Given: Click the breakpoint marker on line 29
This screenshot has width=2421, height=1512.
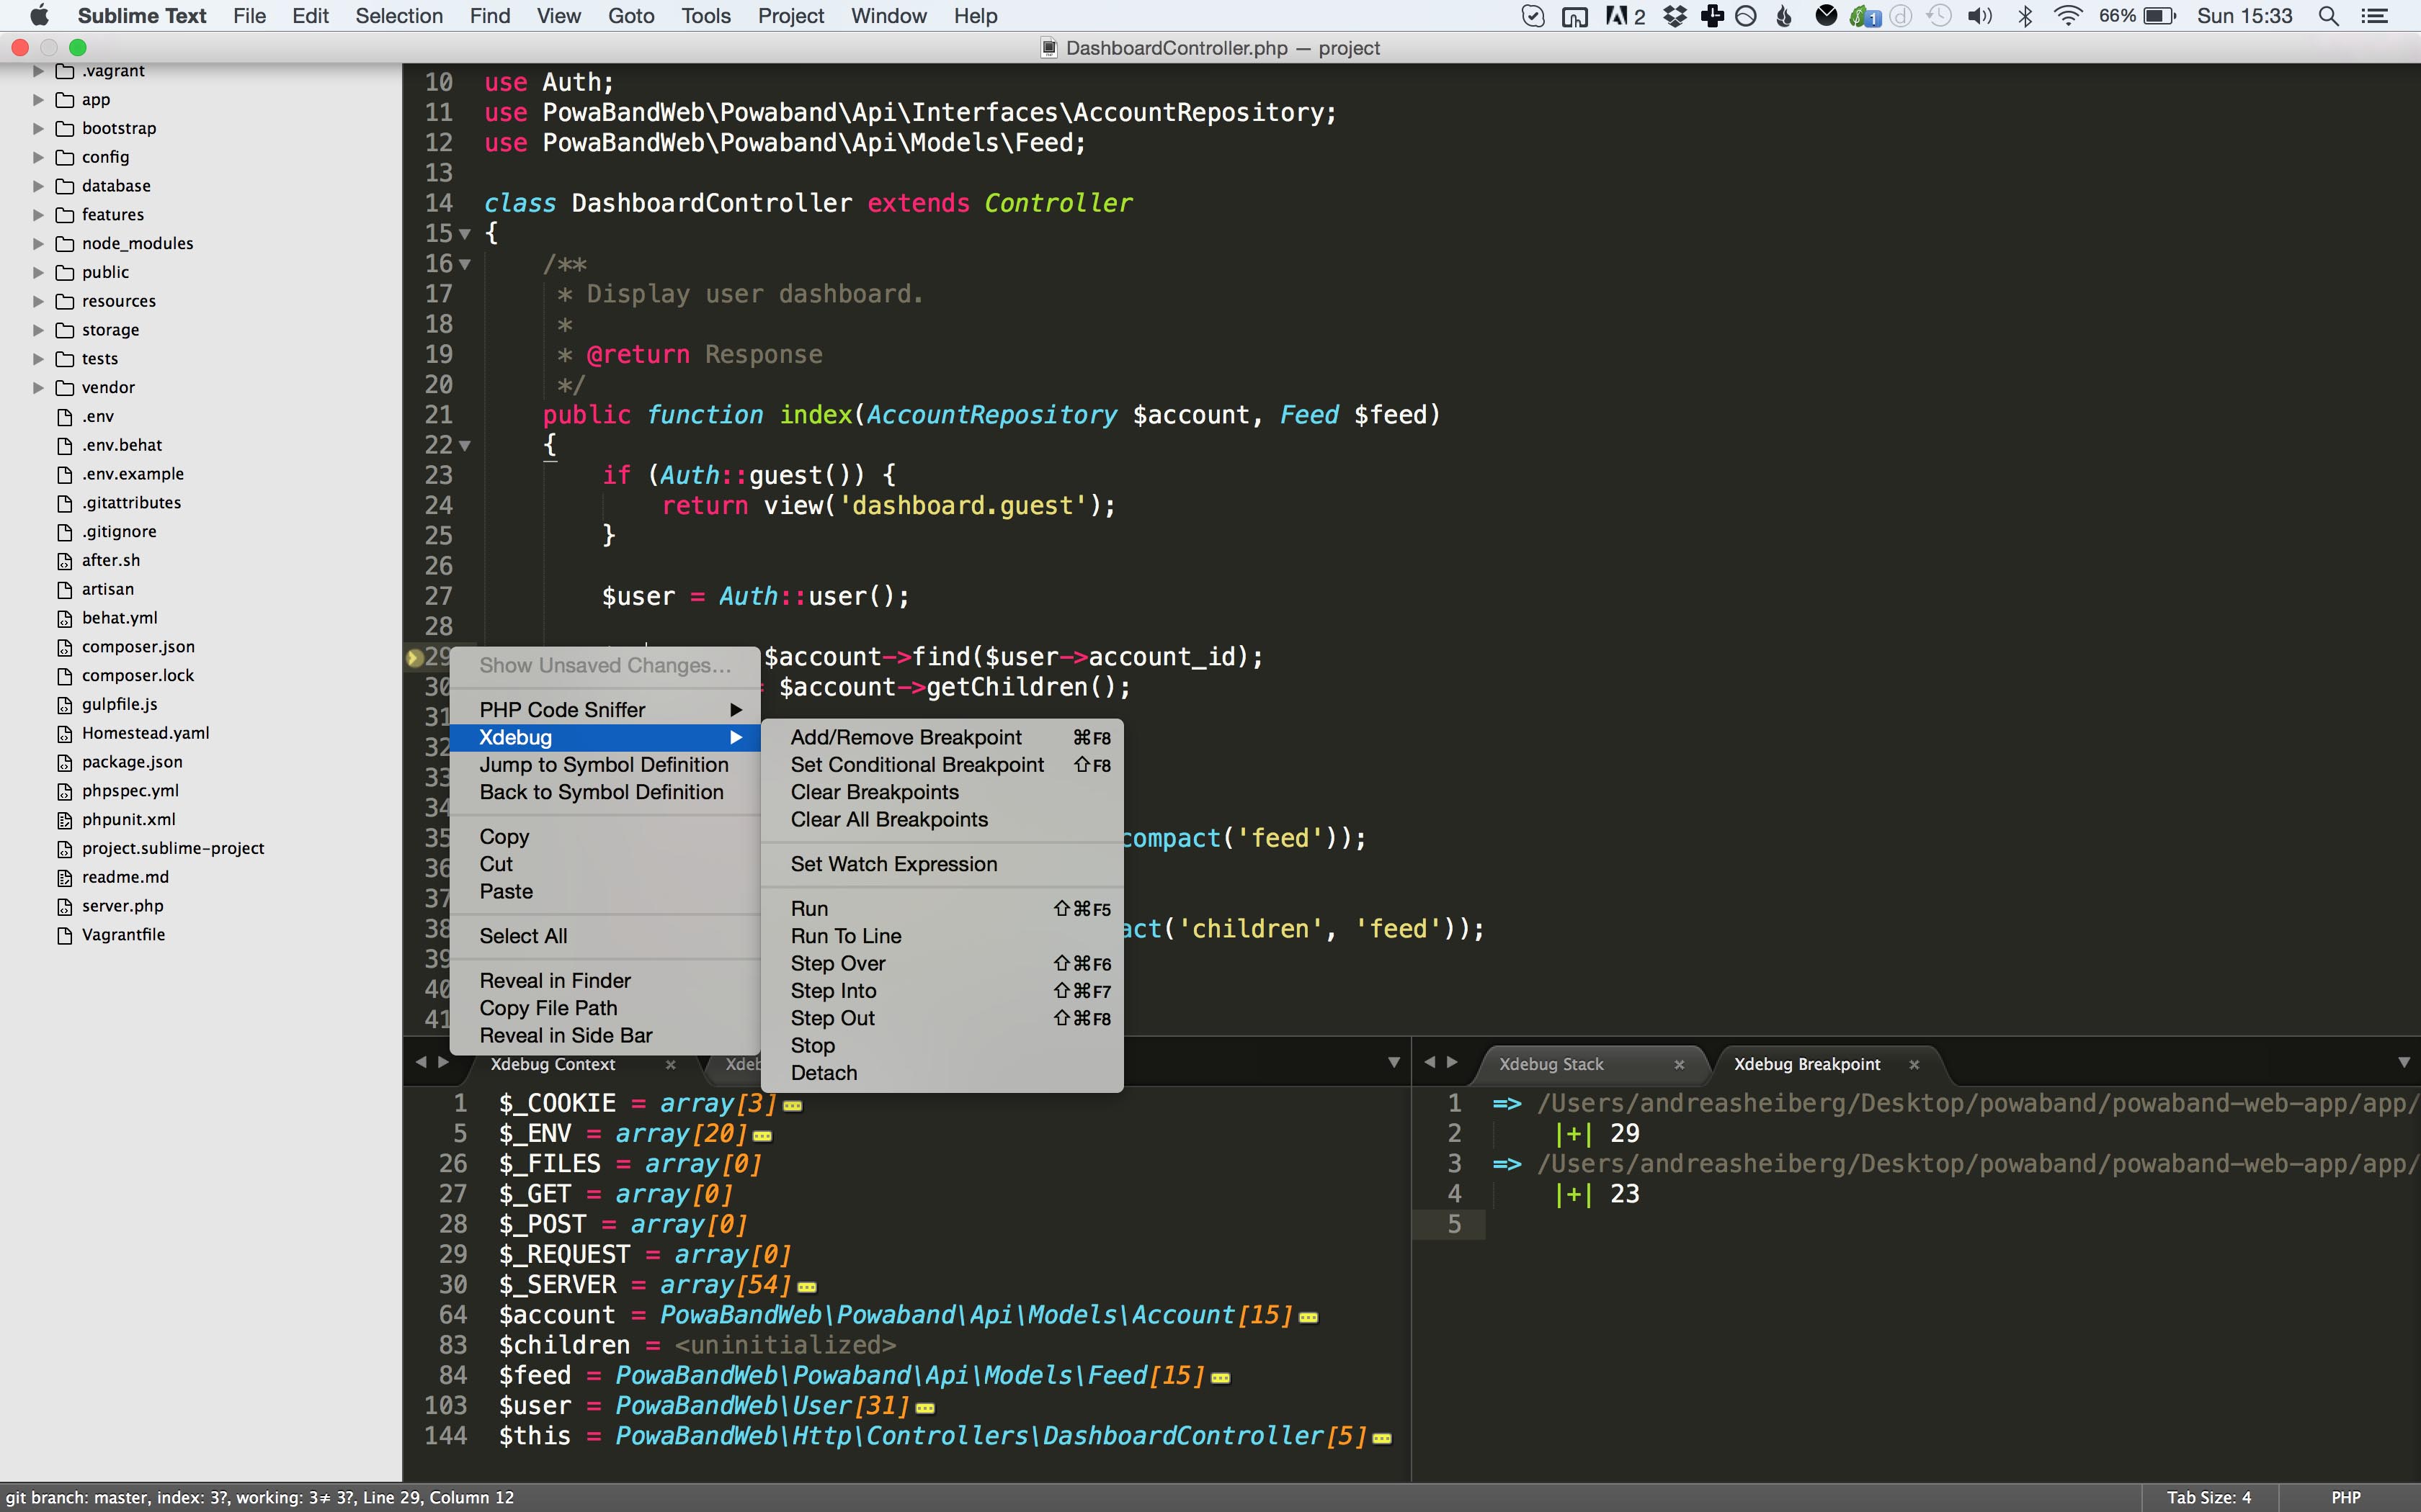Looking at the screenshot, I should 414,657.
